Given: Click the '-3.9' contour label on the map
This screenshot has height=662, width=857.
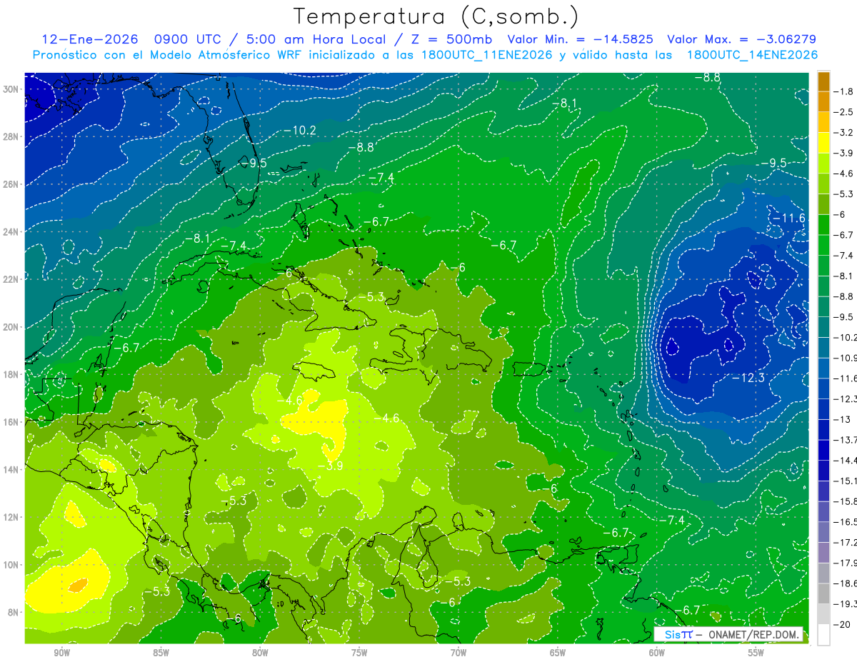Looking at the screenshot, I should 330,466.
